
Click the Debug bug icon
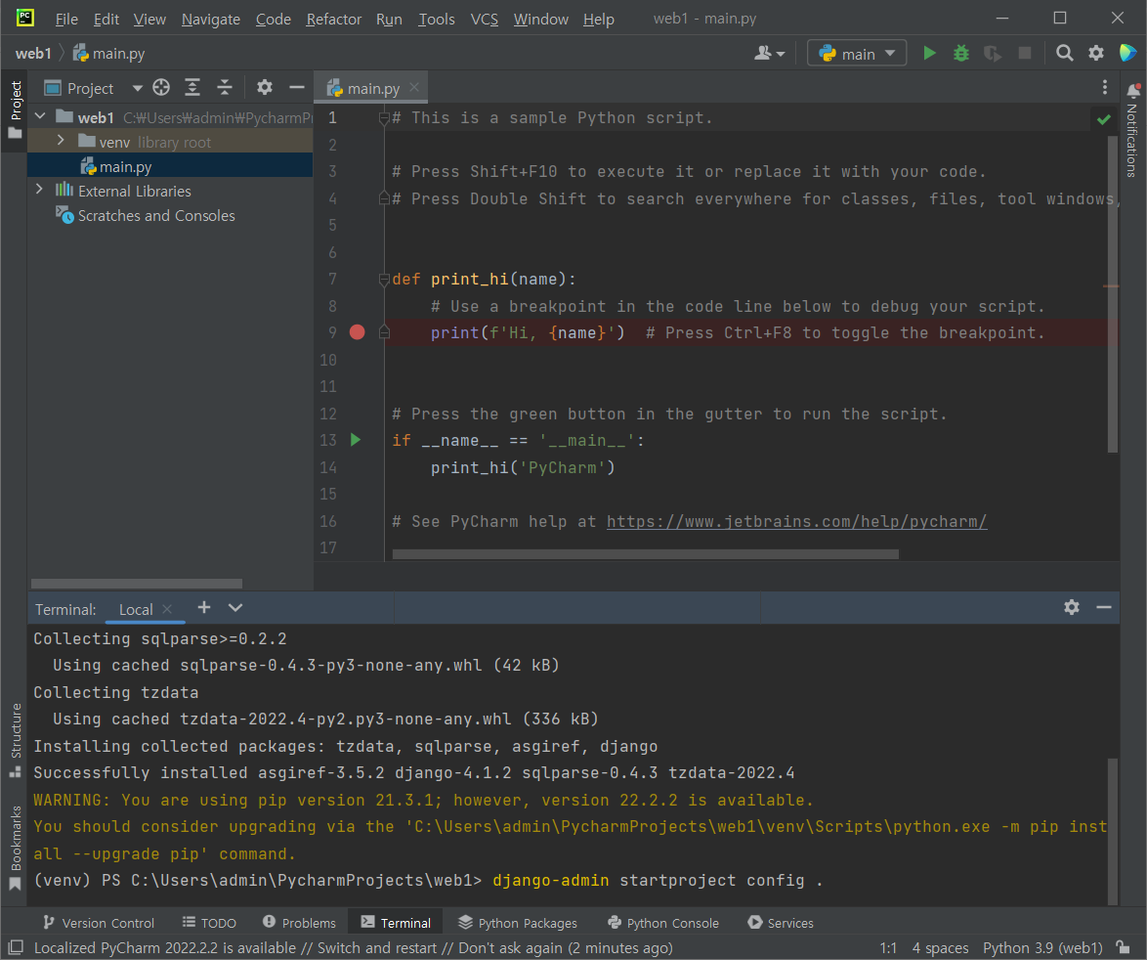click(961, 54)
